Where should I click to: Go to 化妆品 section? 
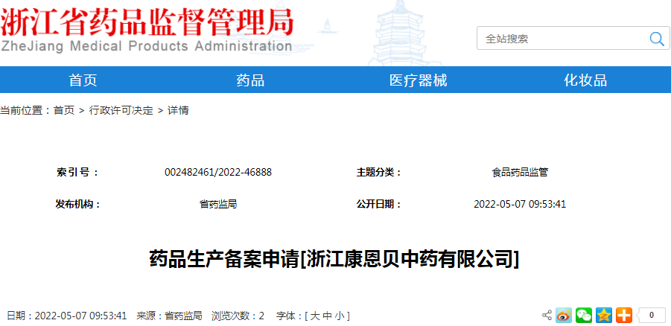[585, 80]
